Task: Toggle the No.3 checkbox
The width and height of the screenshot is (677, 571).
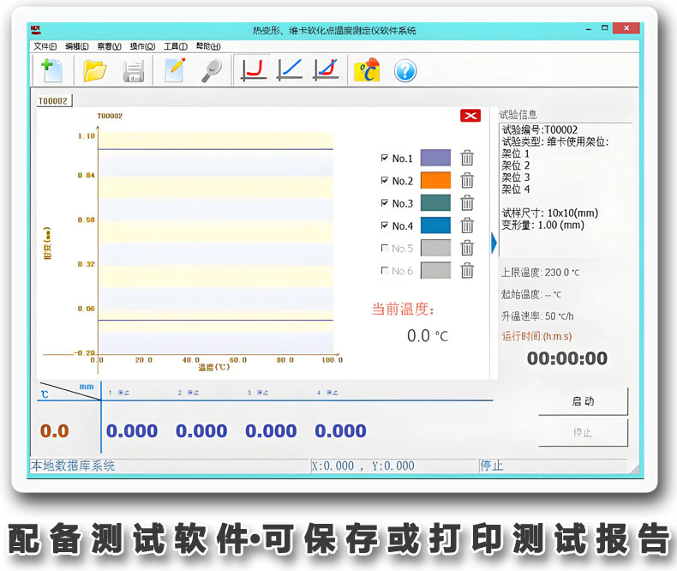Action: [384, 202]
